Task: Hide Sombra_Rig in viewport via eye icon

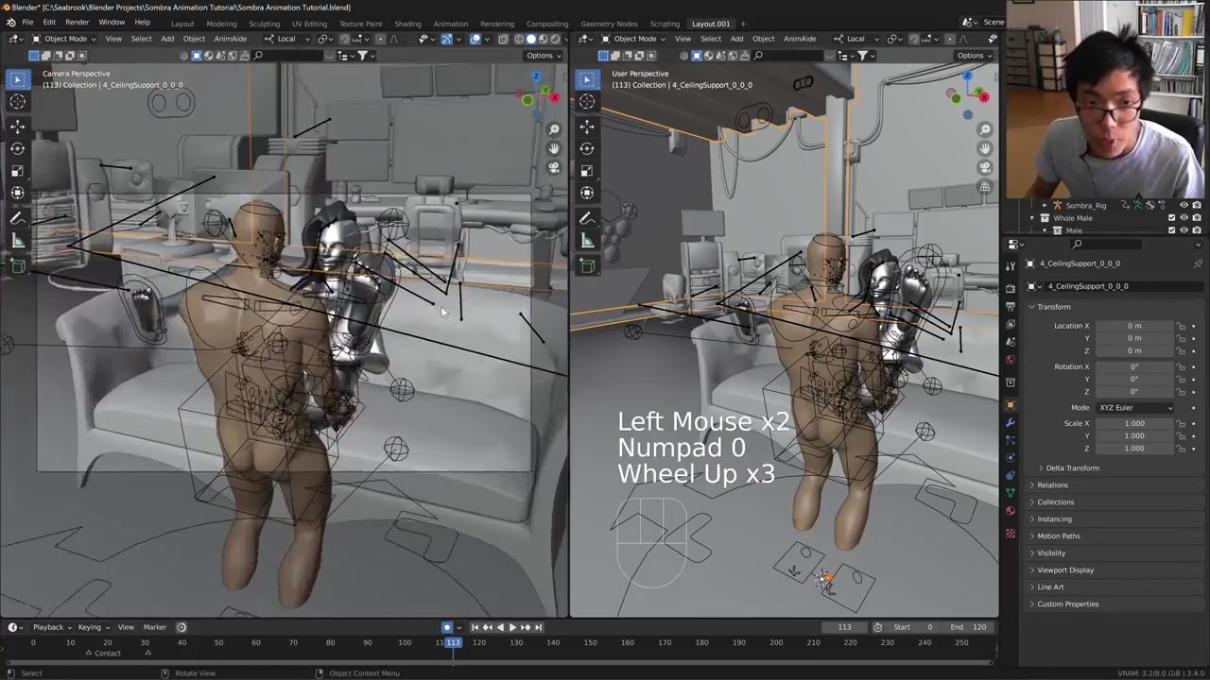Action: click(x=1184, y=205)
